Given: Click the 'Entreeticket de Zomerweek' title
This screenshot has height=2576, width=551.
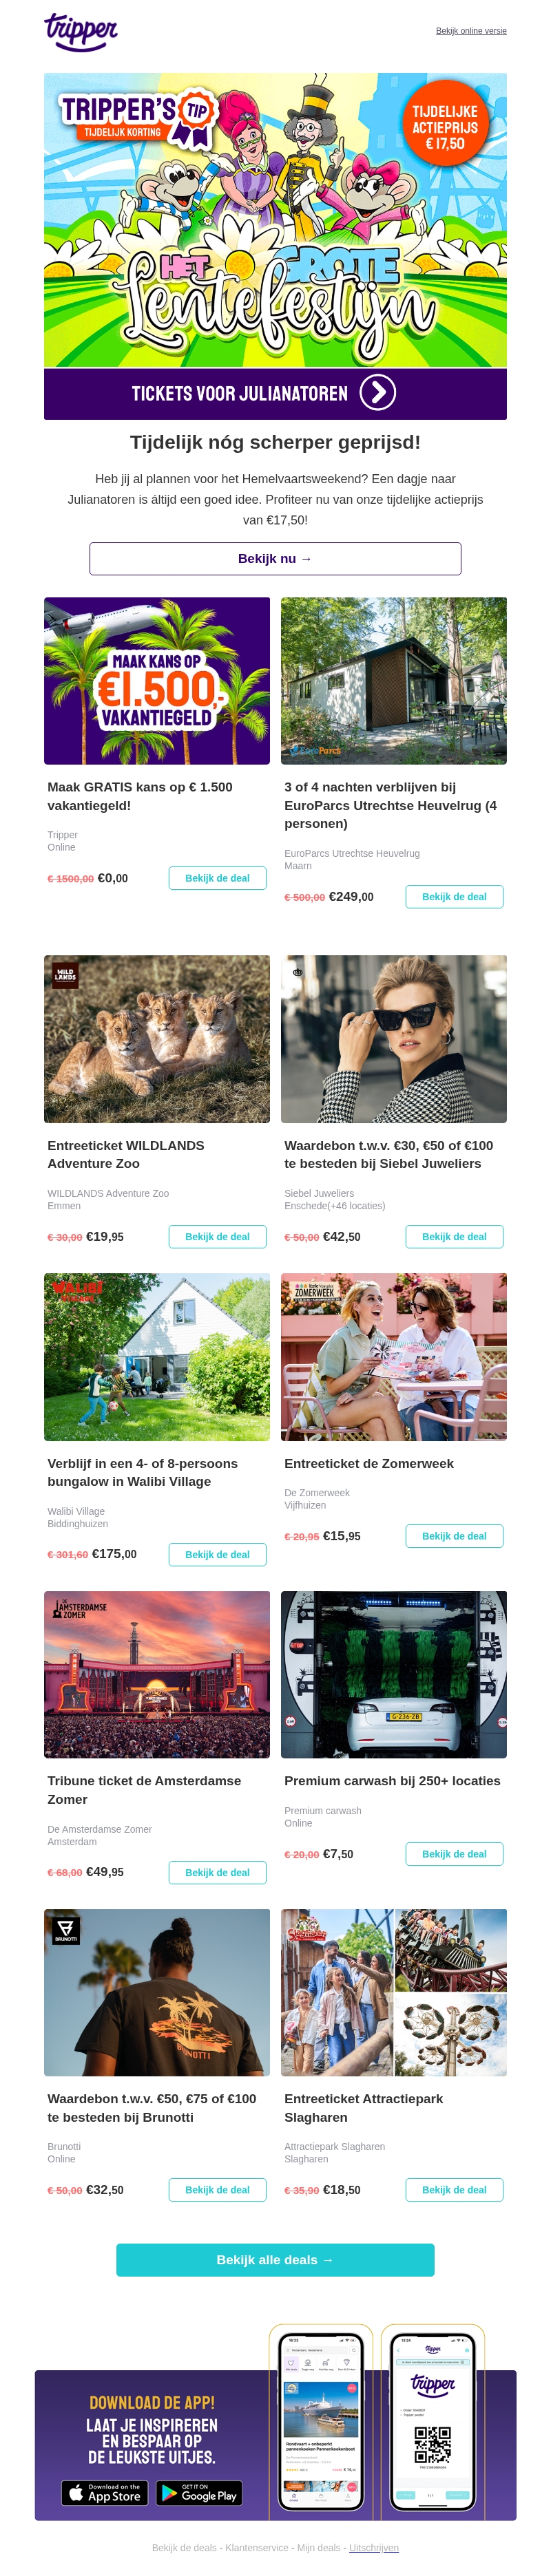Looking at the screenshot, I should tap(369, 1464).
